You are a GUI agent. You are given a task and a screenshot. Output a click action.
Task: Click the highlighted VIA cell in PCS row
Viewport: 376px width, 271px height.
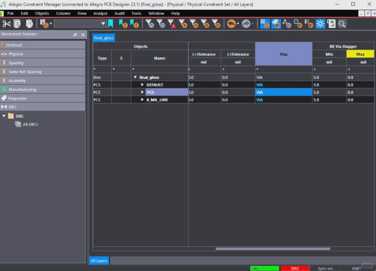[283, 92]
